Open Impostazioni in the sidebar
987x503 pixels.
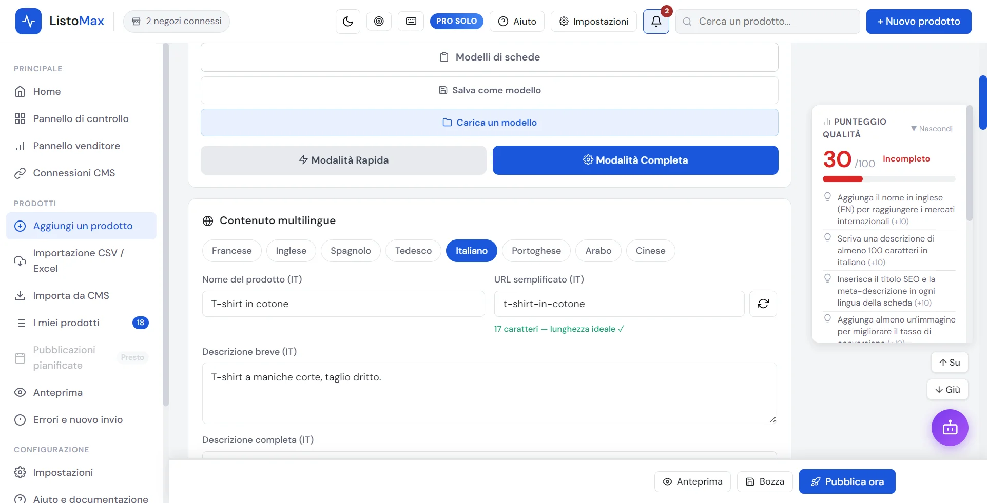point(81,472)
